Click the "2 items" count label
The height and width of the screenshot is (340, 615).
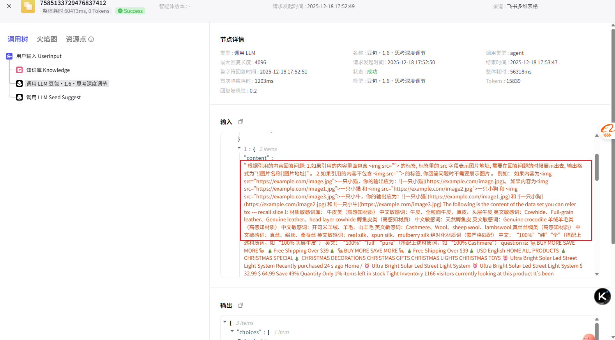(268, 149)
